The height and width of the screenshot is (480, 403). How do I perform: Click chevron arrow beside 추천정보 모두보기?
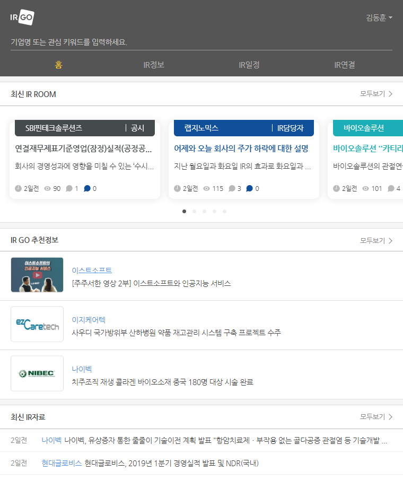pos(390,241)
